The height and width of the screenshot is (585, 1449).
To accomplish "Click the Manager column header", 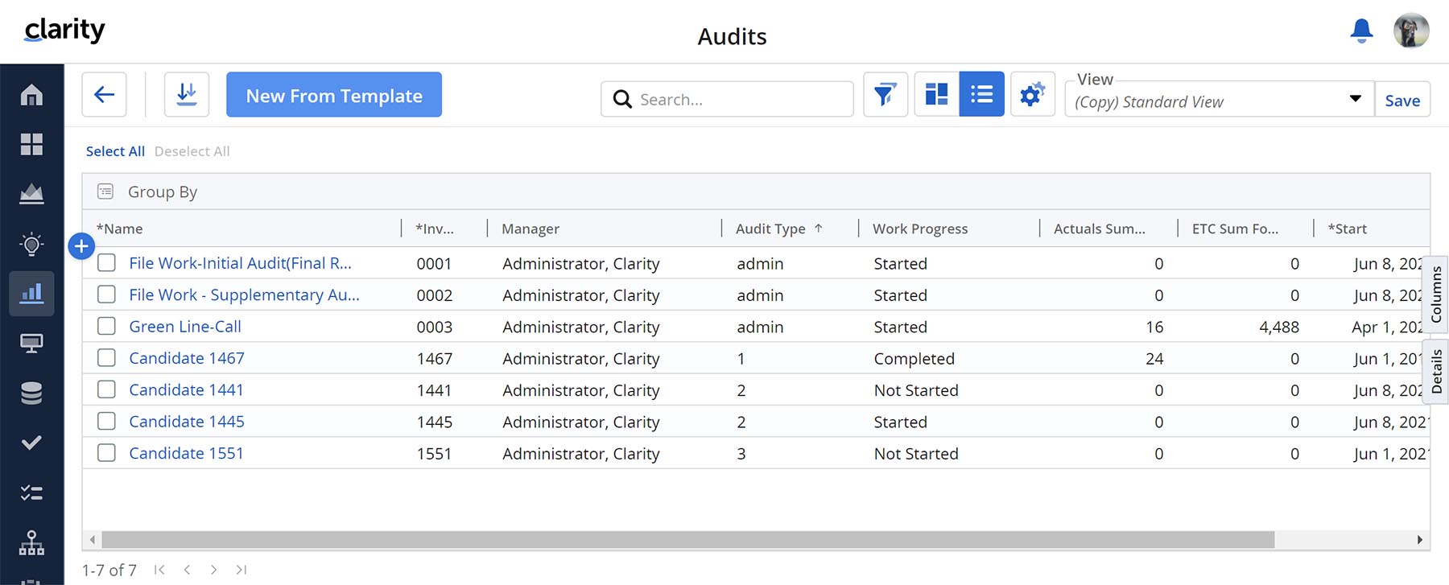I will [x=530, y=229].
